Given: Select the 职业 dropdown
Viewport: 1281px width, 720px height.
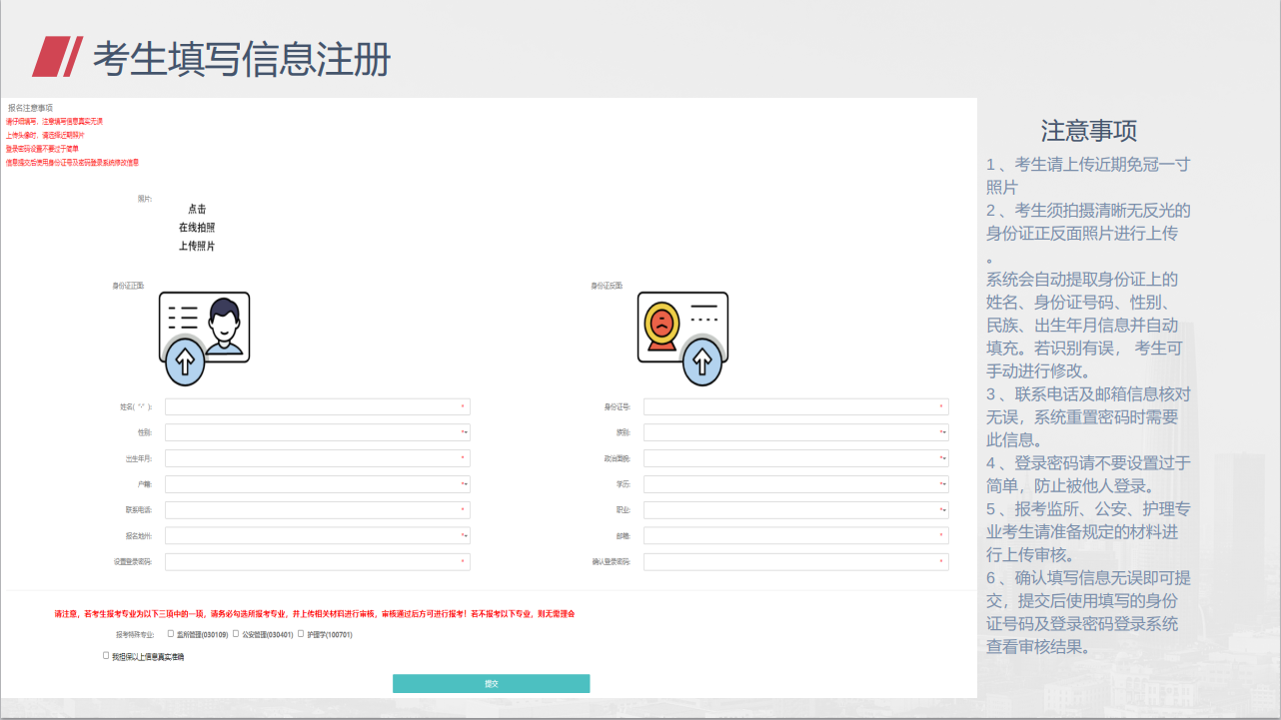Looking at the screenshot, I should point(795,510).
